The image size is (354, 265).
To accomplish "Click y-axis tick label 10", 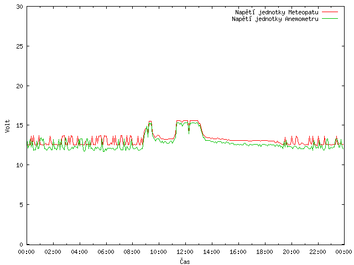I will pos(20,165).
